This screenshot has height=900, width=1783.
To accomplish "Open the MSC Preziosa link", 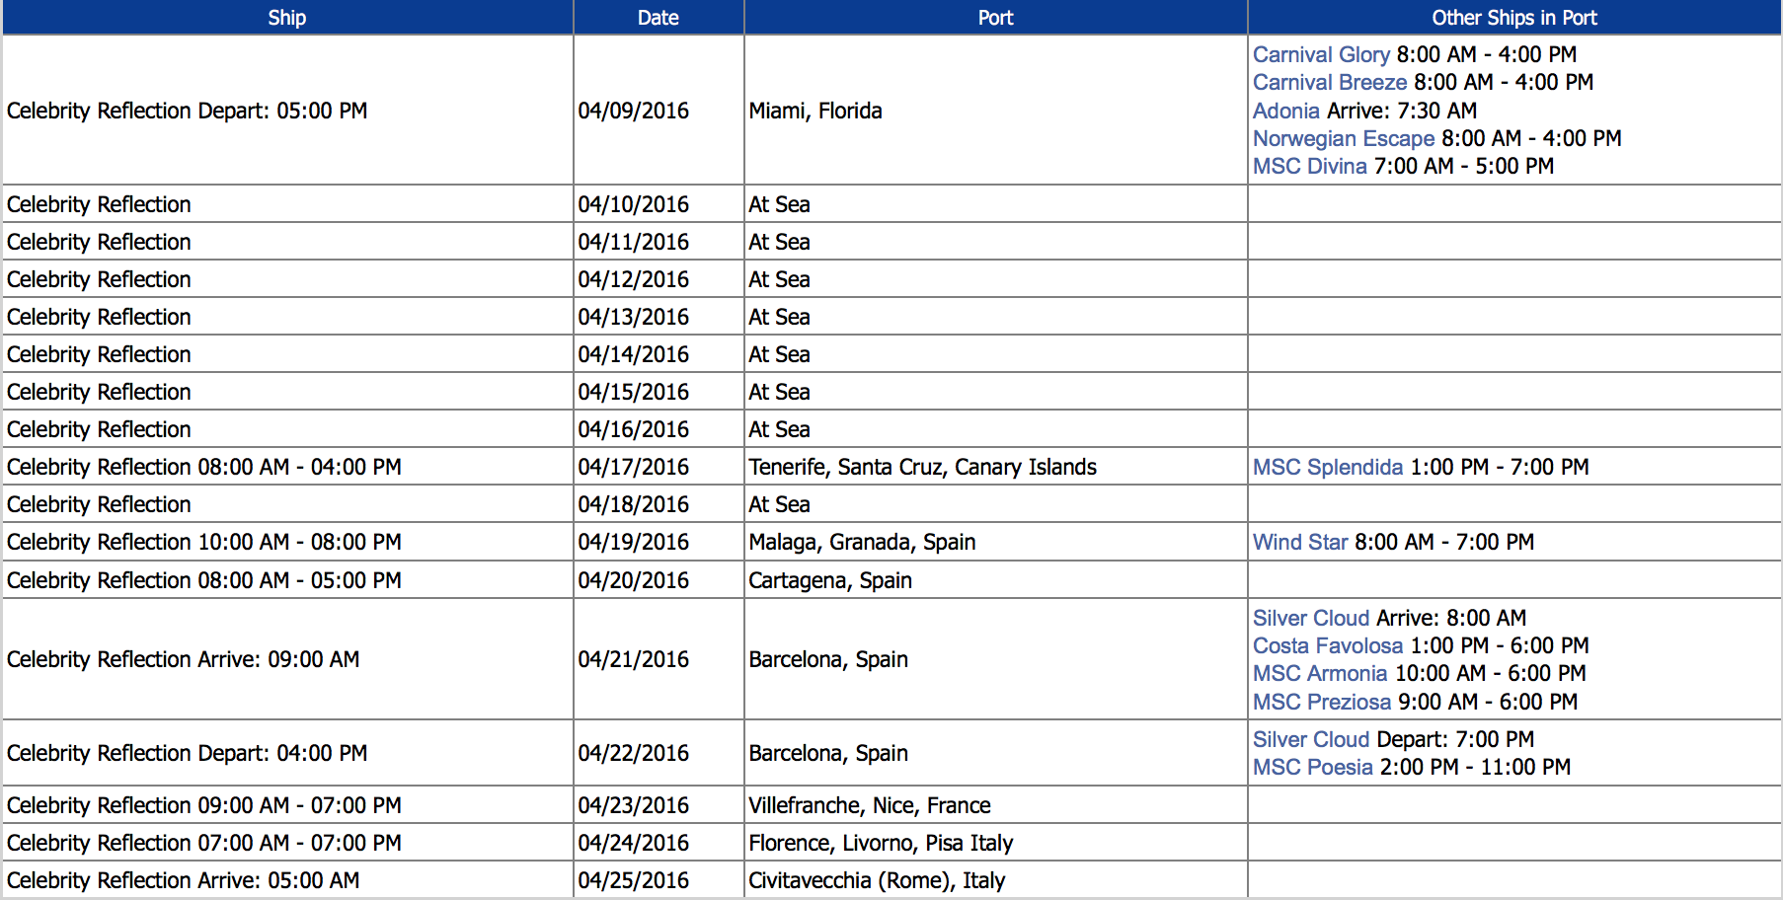I will [x=1321, y=702].
